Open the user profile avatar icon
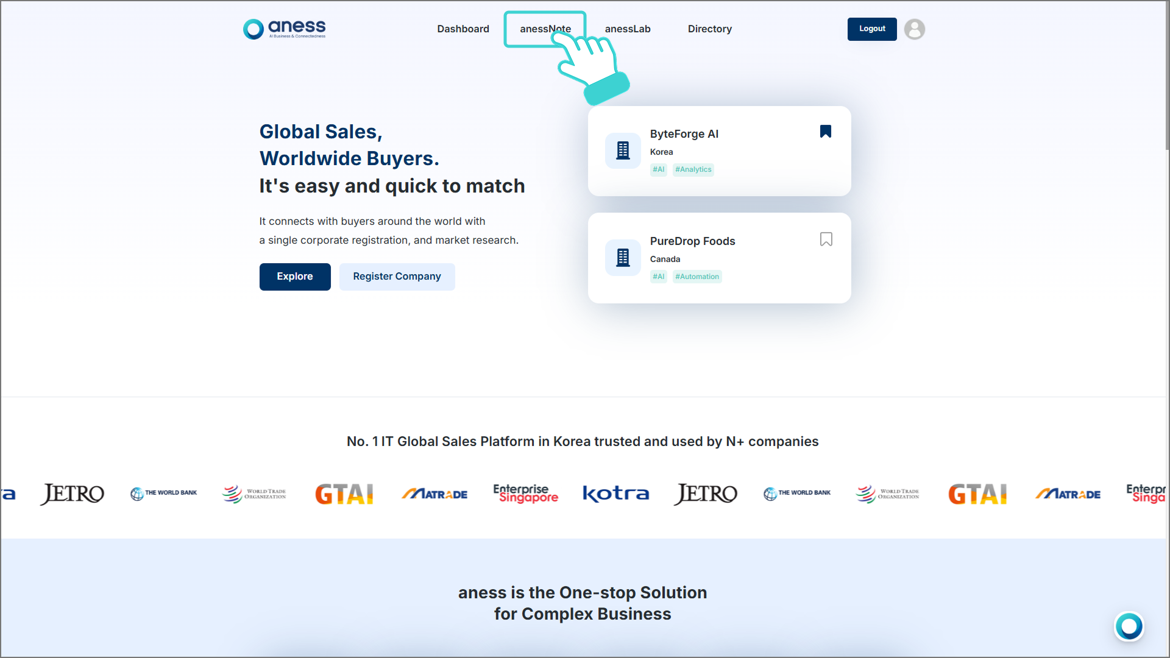The image size is (1170, 658). tap(914, 29)
